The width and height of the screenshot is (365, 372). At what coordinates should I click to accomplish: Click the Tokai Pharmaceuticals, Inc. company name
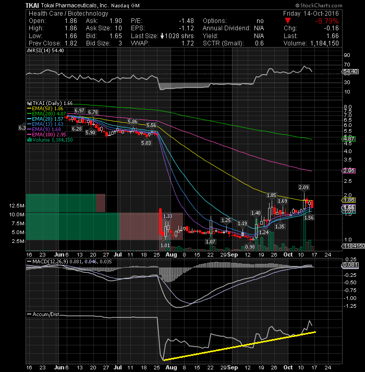(75, 5)
